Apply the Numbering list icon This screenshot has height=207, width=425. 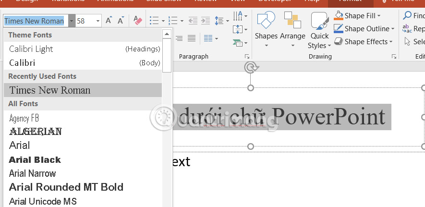173,21
